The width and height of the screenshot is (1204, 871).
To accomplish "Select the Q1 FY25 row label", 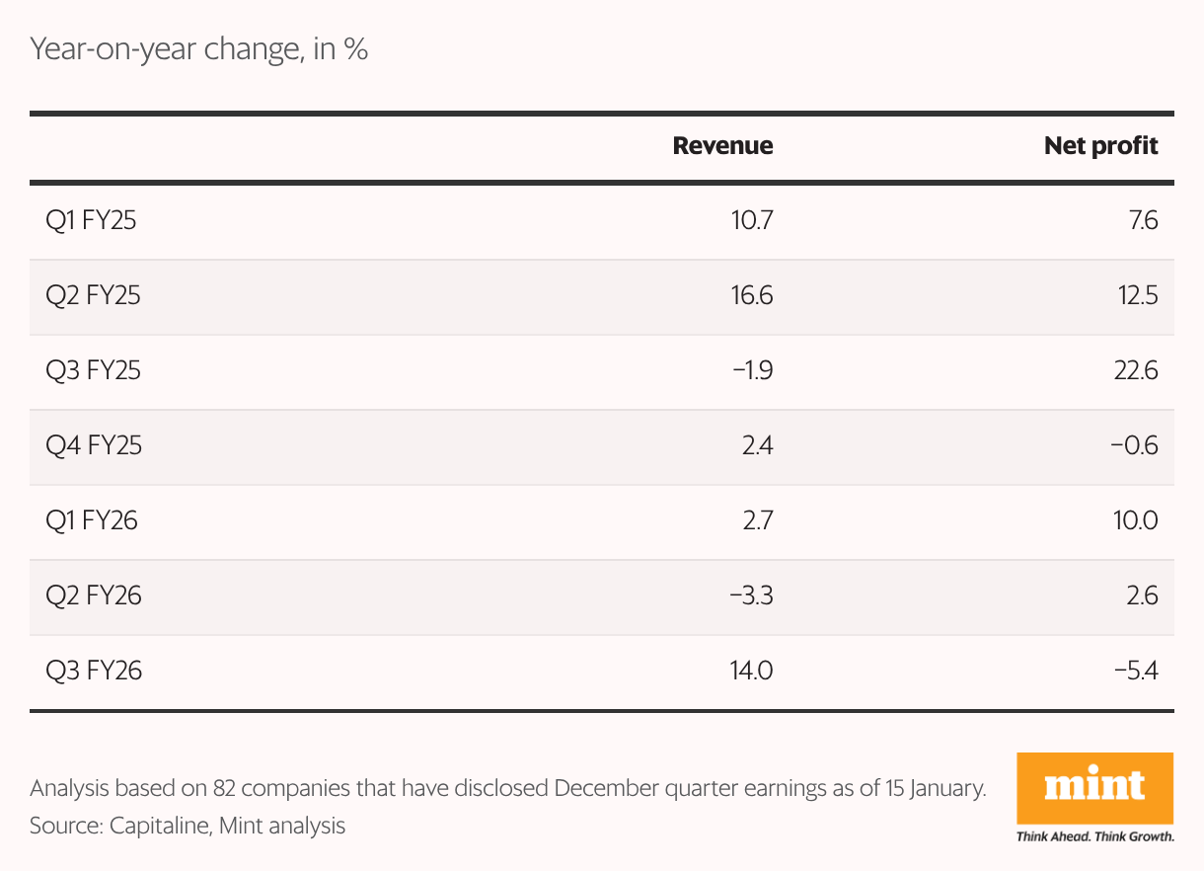I will (91, 220).
